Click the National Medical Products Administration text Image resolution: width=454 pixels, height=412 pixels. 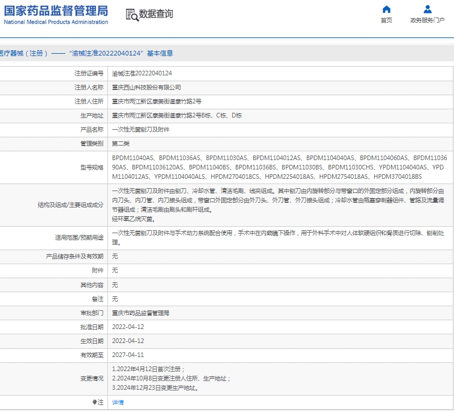coord(56,22)
